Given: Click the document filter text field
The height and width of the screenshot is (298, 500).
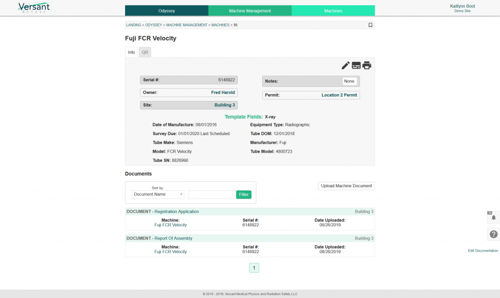Looking at the screenshot, I should click(x=212, y=195).
